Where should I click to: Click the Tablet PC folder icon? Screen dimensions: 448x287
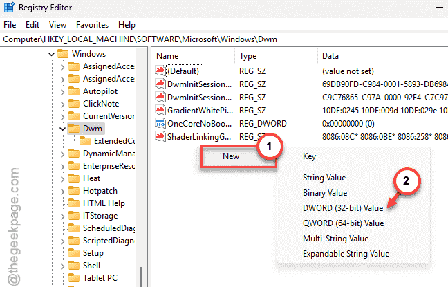pos(74,278)
